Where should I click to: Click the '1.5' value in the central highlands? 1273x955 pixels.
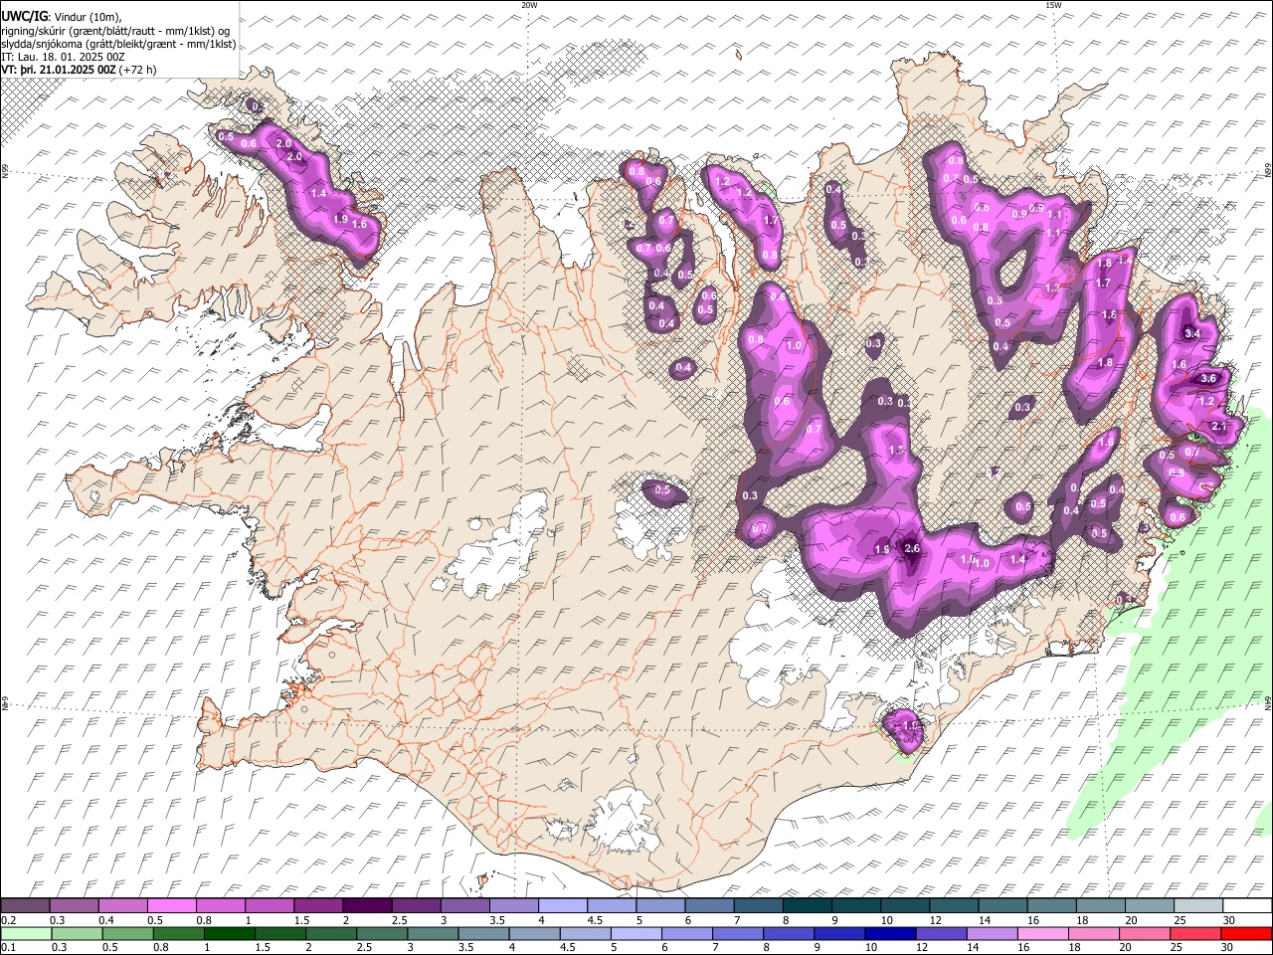[896, 451]
